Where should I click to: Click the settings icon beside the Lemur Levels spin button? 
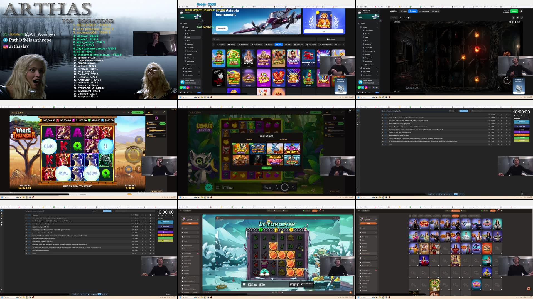pyautogui.click(x=293, y=187)
